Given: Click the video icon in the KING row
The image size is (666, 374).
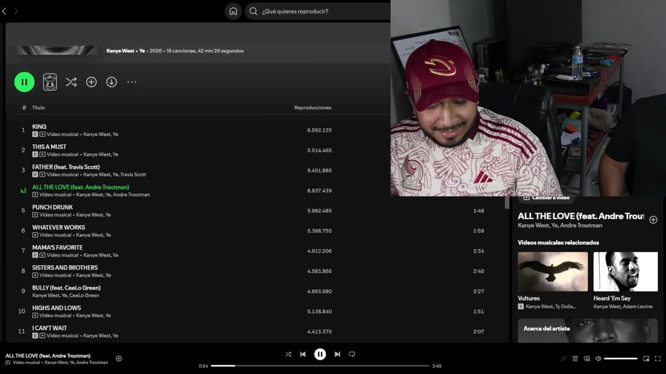Looking at the screenshot, I should [42, 134].
